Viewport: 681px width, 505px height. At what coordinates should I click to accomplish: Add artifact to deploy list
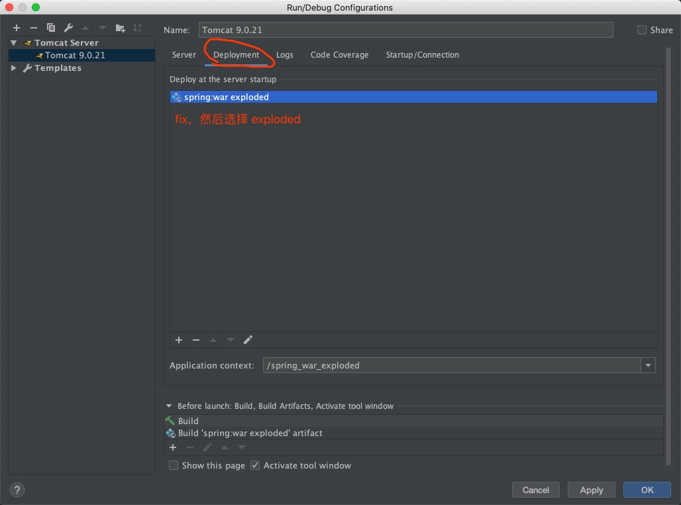click(x=178, y=340)
